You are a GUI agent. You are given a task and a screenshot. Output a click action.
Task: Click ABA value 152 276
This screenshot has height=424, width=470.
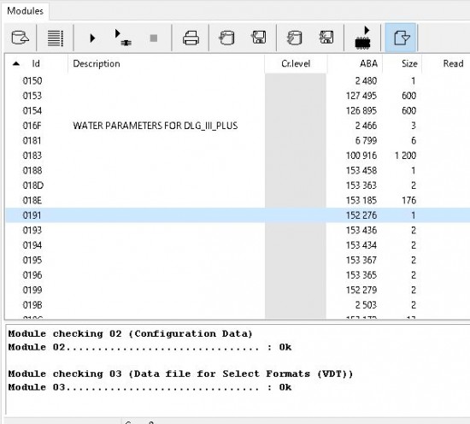[361, 215]
